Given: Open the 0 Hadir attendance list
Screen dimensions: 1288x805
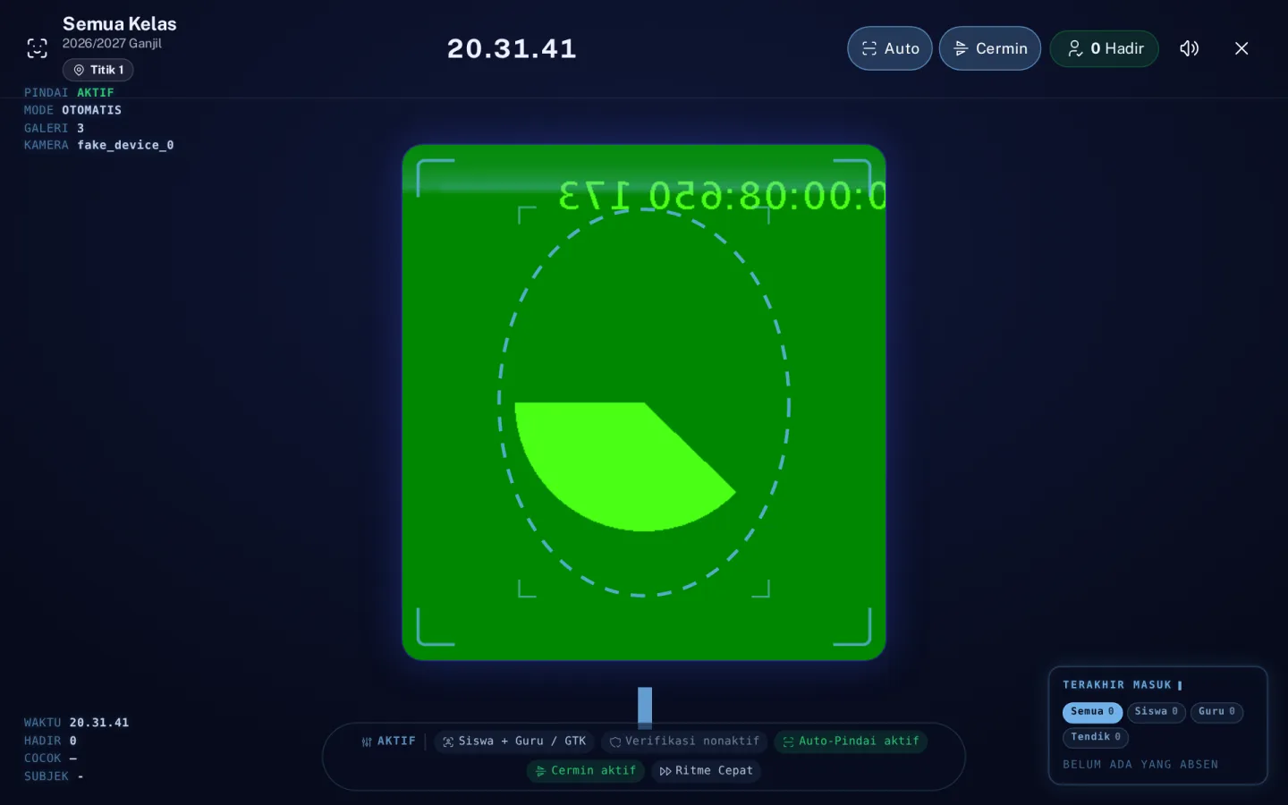Looking at the screenshot, I should (x=1105, y=48).
